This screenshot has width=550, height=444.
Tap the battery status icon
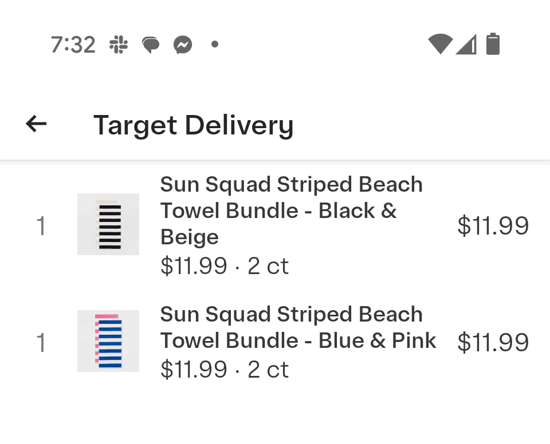(x=493, y=44)
